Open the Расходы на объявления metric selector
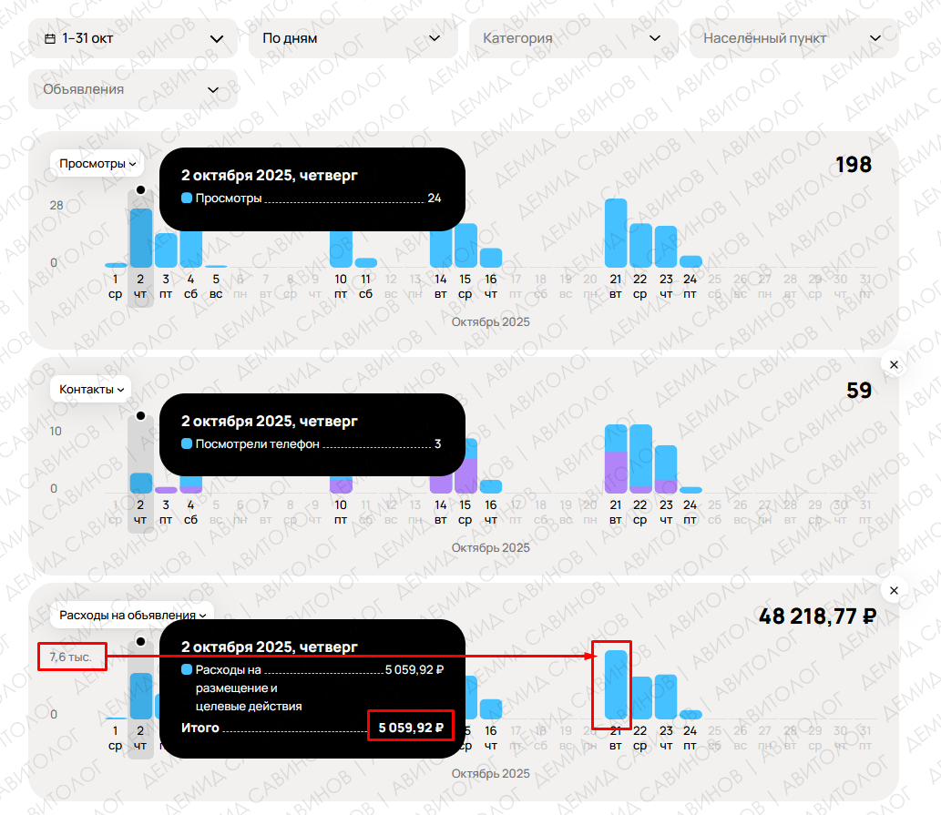941x815 pixels. pyautogui.click(x=132, y=615)
